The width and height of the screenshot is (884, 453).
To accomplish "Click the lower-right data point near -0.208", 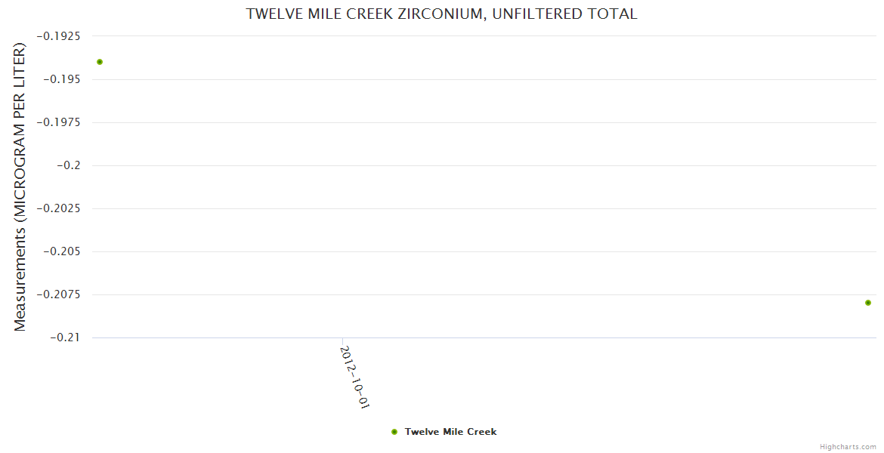I will pos(868,303).
